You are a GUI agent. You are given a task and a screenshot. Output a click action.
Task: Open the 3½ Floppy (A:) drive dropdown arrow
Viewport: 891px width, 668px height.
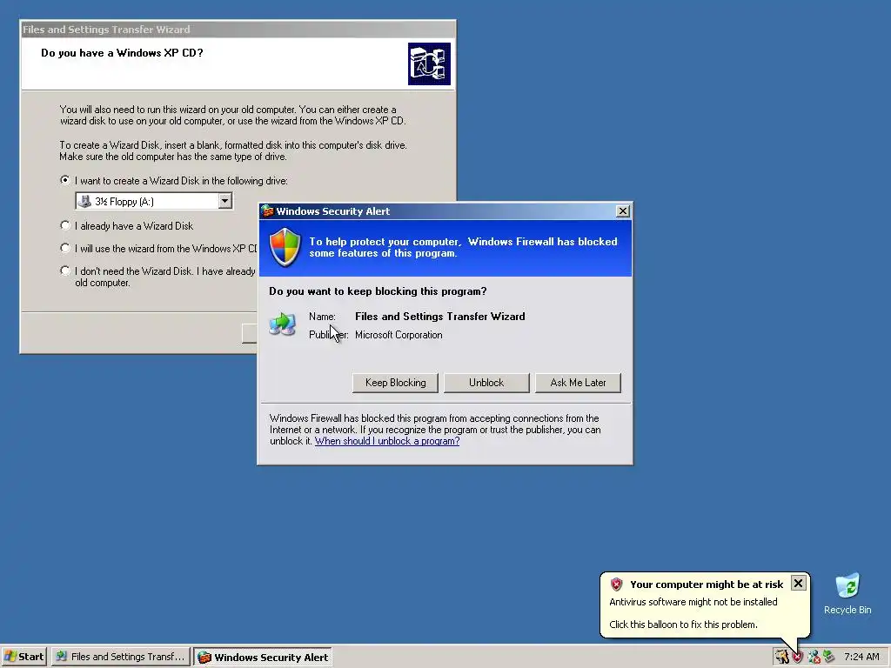coord(225,201)
